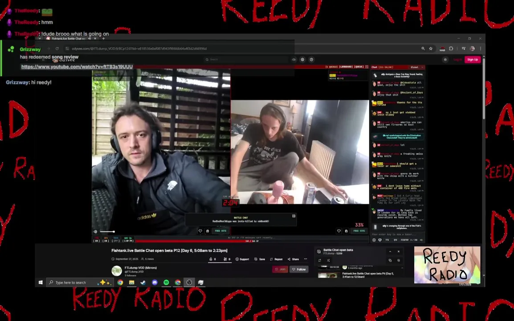Click FREE VOTE under left stream
This screenshot has height=321, width=514.
point(220,231)
